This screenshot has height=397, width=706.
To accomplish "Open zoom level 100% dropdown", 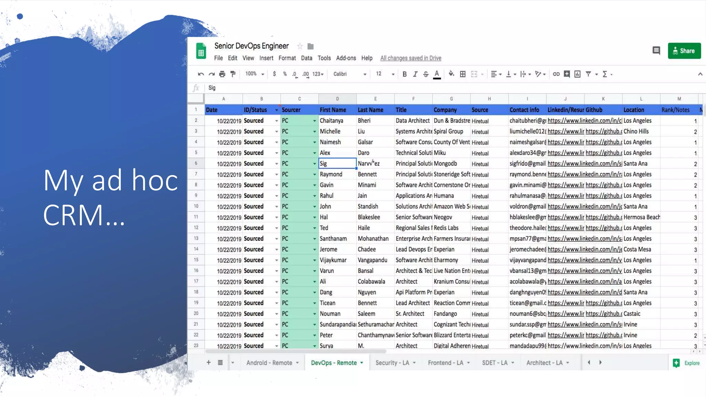I will (x=254, y=74).
